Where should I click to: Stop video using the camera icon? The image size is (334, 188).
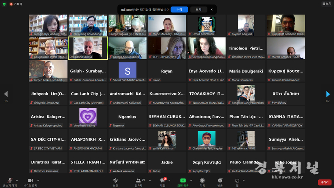click(x=30, y=181)
